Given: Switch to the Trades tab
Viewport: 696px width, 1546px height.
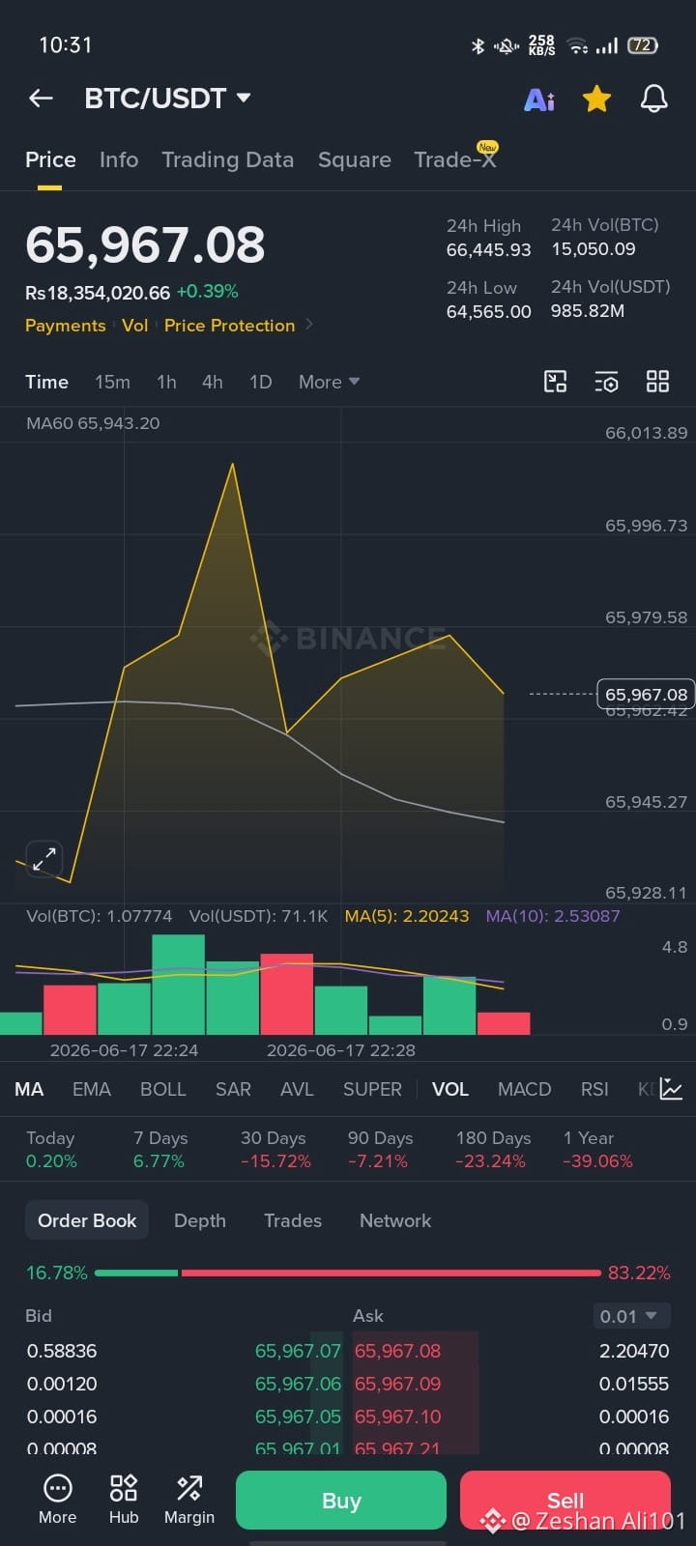Looking at the screenshot, I should 293,1220.
